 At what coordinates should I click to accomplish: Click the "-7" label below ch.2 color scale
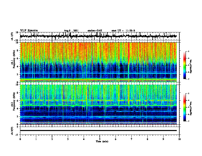point(188,121)
